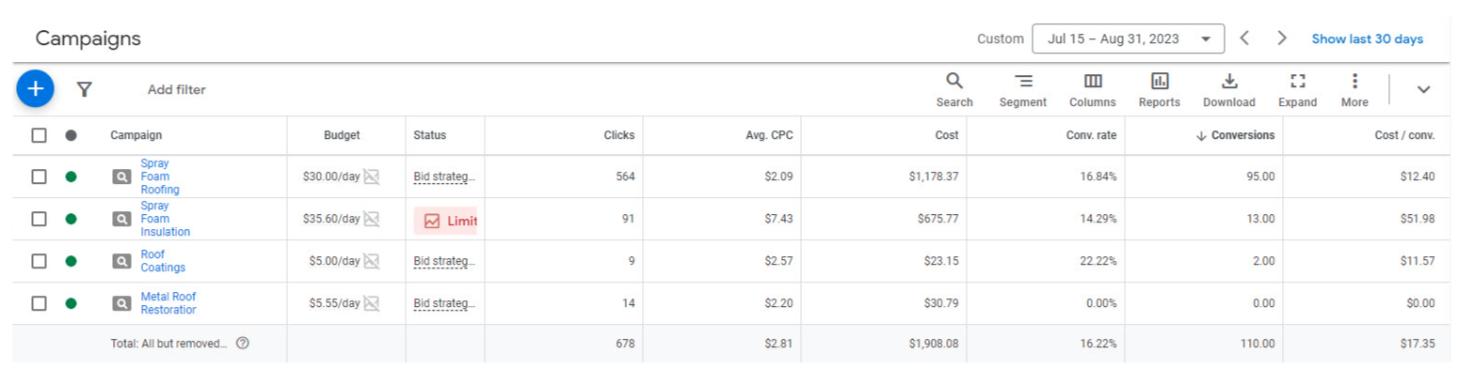Screen dimensions: 1458x368
Task: Open the Search magnifier tool
Action: pyautogui.click(x=954, y=90)
